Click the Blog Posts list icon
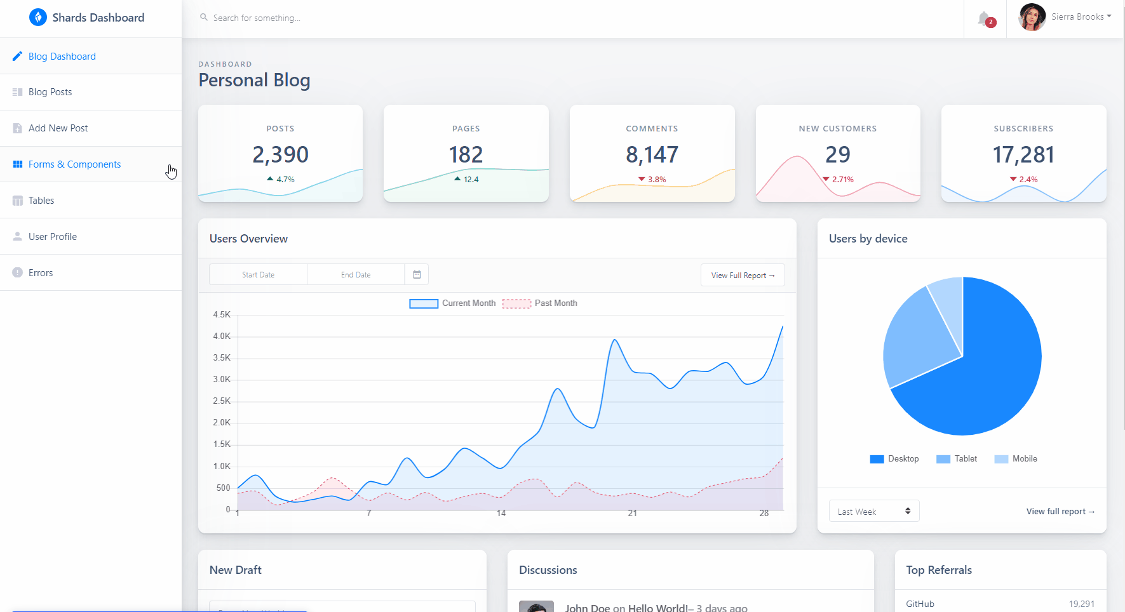Viewport: 1125px width, 612px height. click(17, 91)
